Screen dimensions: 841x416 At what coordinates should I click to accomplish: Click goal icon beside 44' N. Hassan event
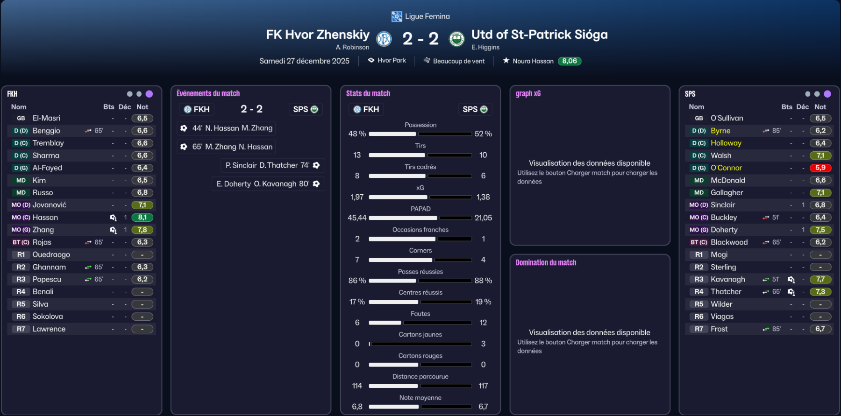point(184,128)
